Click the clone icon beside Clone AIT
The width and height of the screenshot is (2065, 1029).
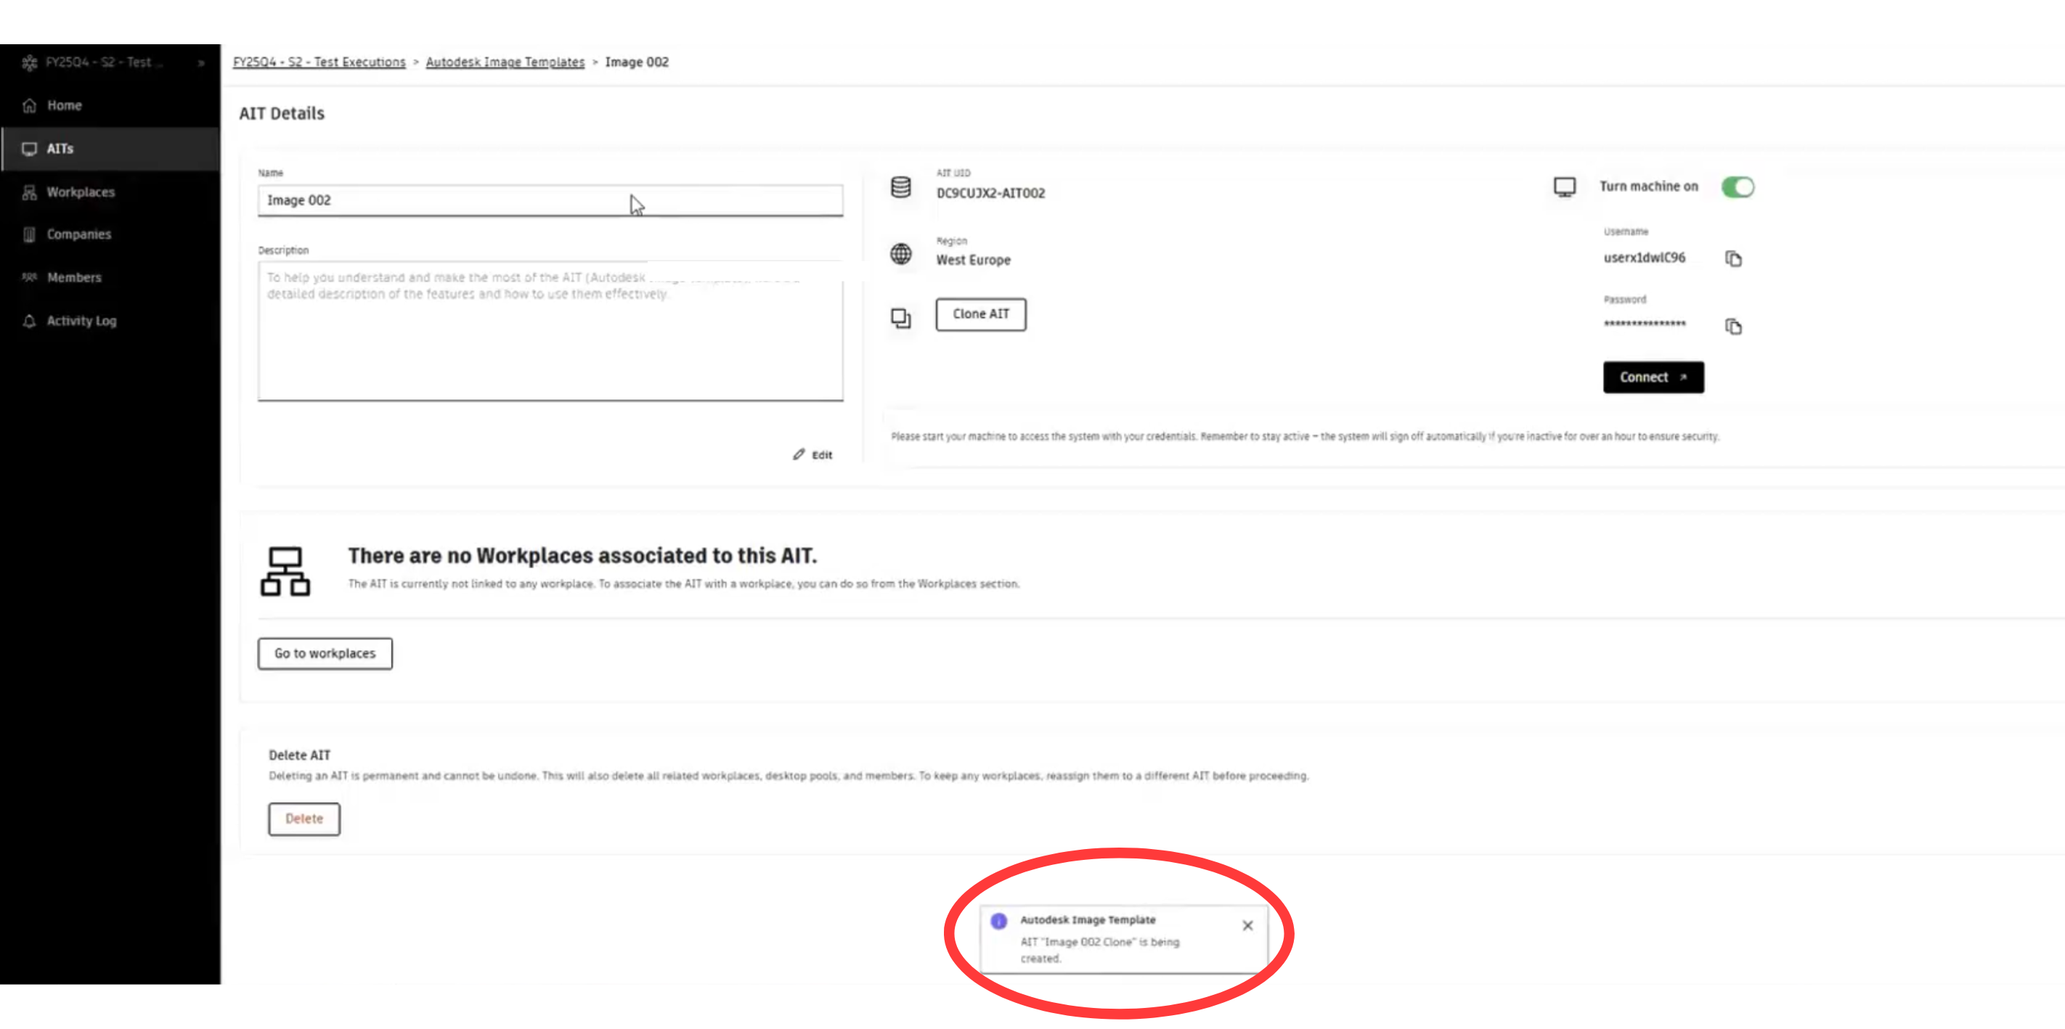(900, 318)
